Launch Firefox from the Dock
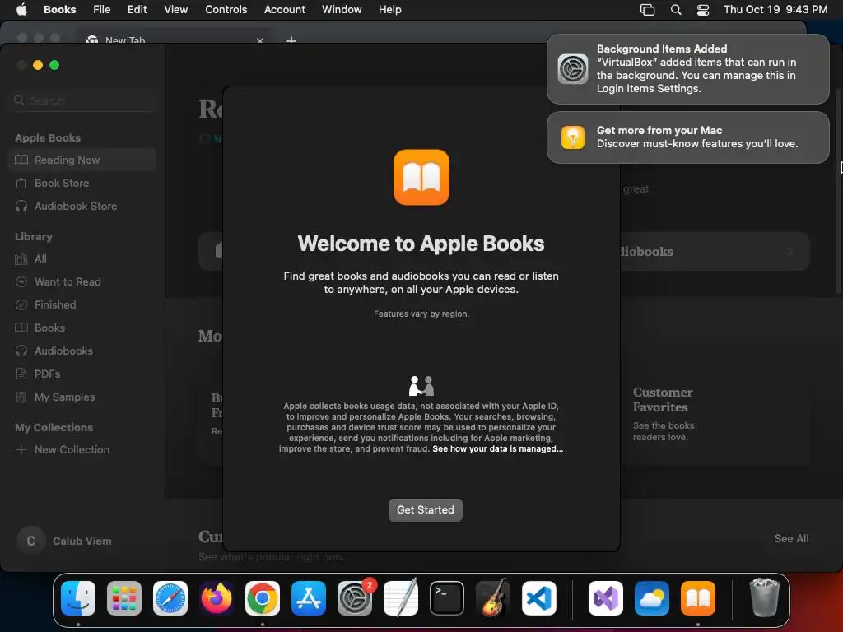Viewport: 843px width, 632px height. [217, 598]
